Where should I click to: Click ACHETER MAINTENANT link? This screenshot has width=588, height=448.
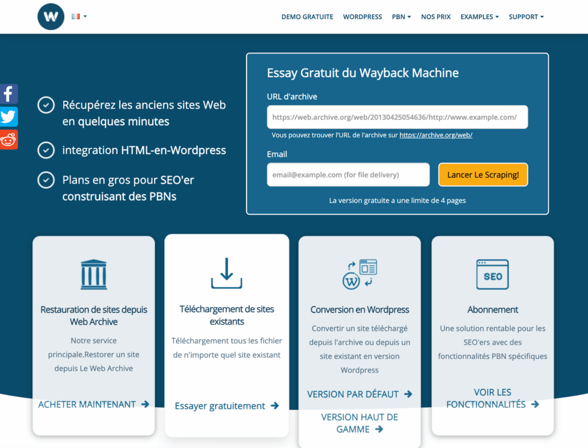pyautogui.click(x=94, y=404)
